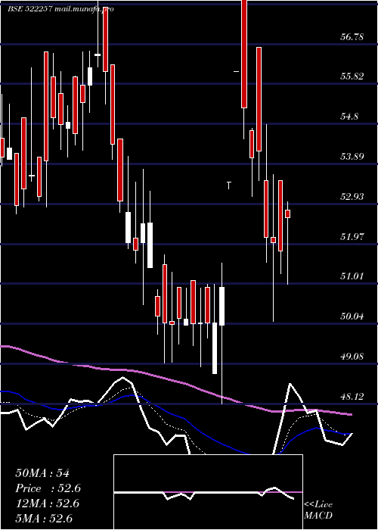Click the 49.08 price axis label

(352, 357)
